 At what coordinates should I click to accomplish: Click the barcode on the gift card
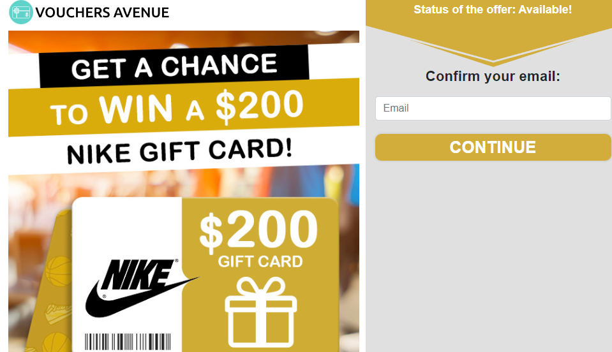pos(128,342)
